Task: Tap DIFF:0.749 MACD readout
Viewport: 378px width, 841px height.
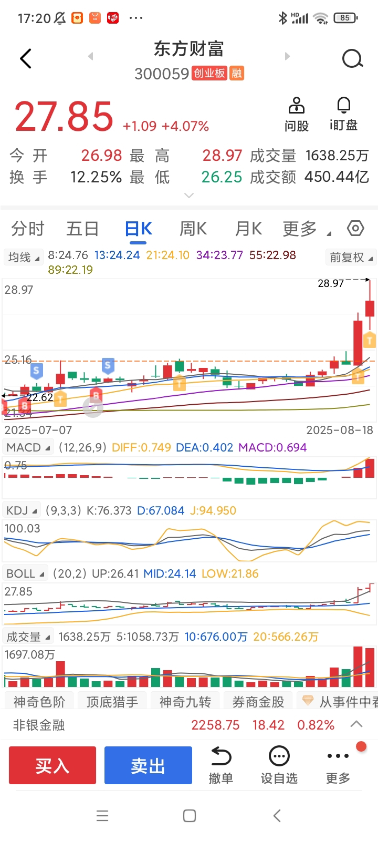Action: point(142,447)
